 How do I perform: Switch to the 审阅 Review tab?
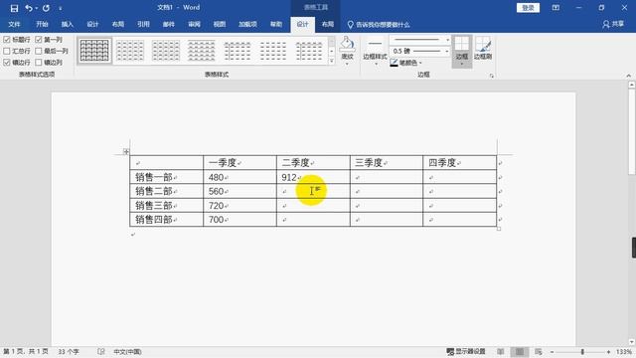194,24
